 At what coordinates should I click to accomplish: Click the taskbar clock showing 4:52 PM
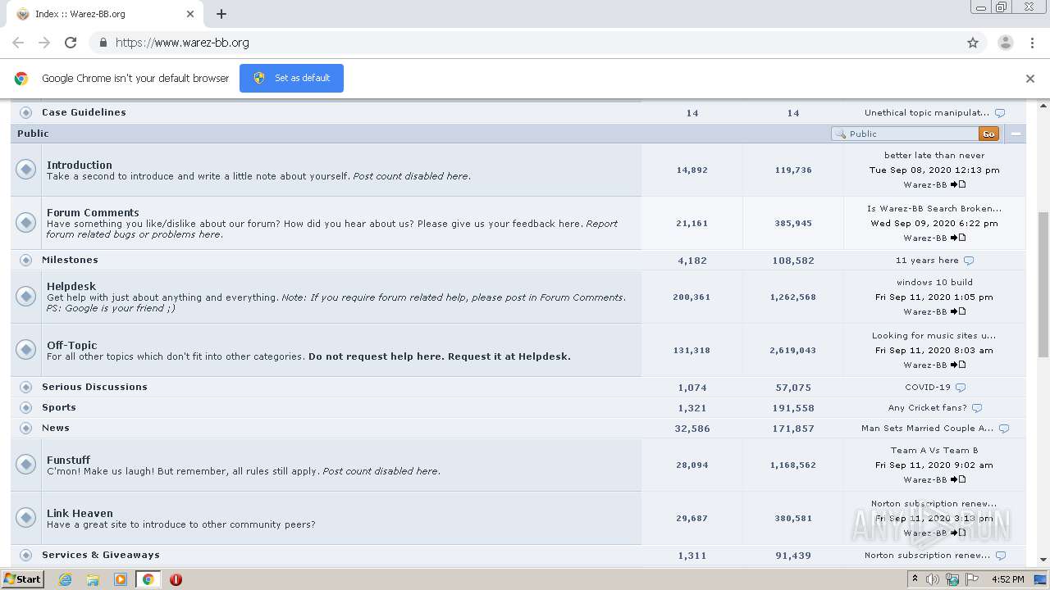[x=1007, y=579]
